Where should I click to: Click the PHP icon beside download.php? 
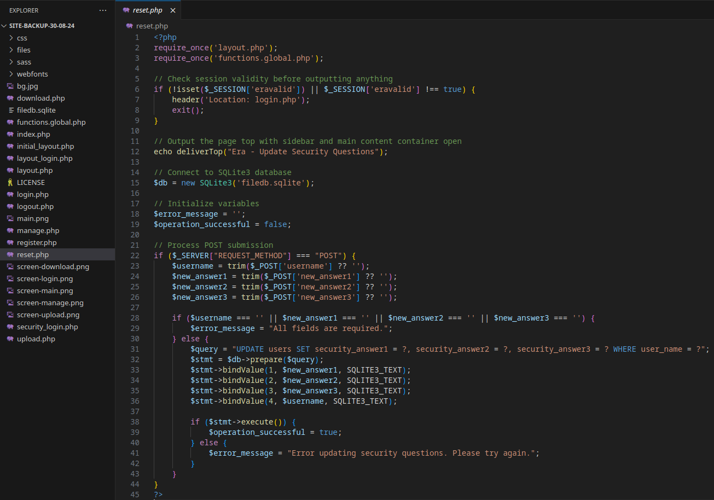[10, 98]
